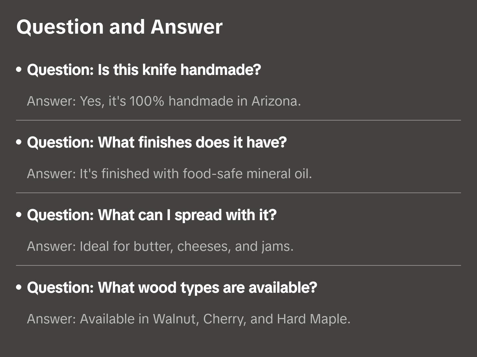
Task: Select the food-safe mineral oil answer
Action: (169, 174)
